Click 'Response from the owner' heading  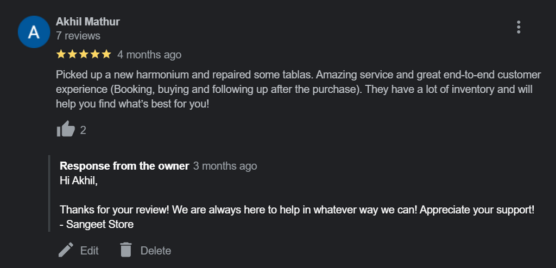(124, 166)
